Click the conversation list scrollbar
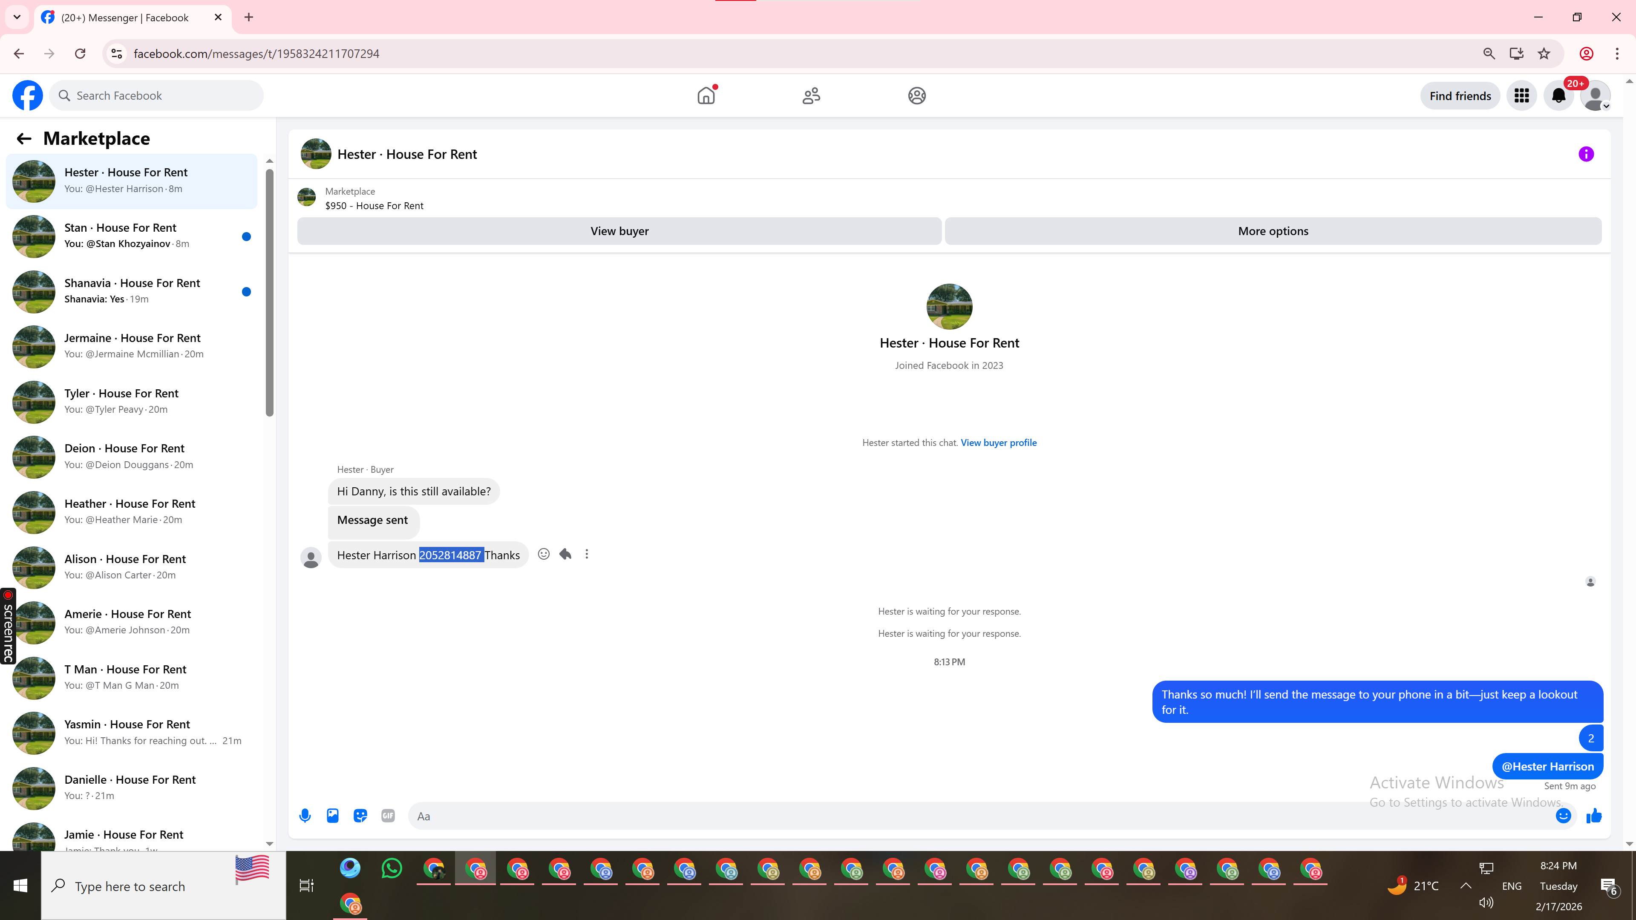This screenshot has width=1636, height=920. [269, 292]
